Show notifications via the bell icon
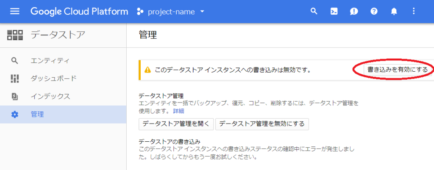The image size is (434, 170). pos(394,11)
